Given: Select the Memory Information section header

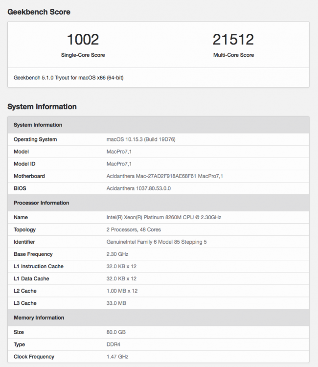Looking at the screenshot, I should click(x=159, y=318).
